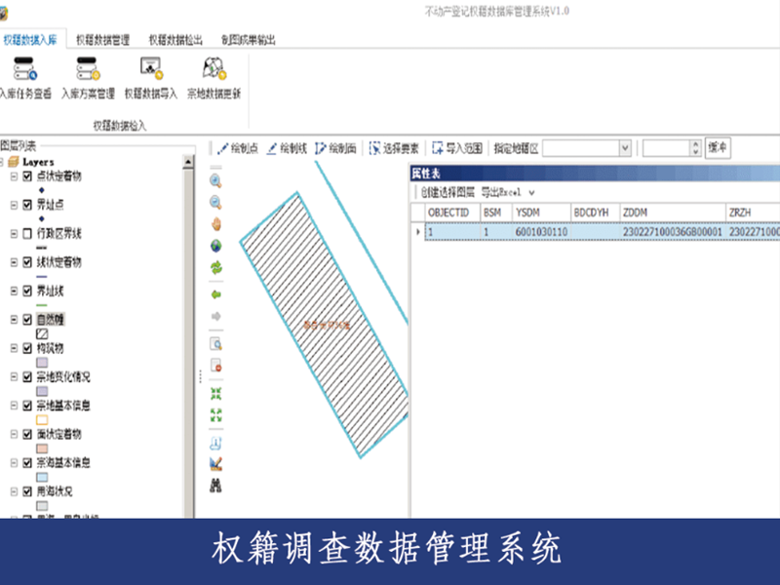The width and height of the screenshot is (780, 585).
Task: Select the pan hand tool
Action: (x=215, y=223)
